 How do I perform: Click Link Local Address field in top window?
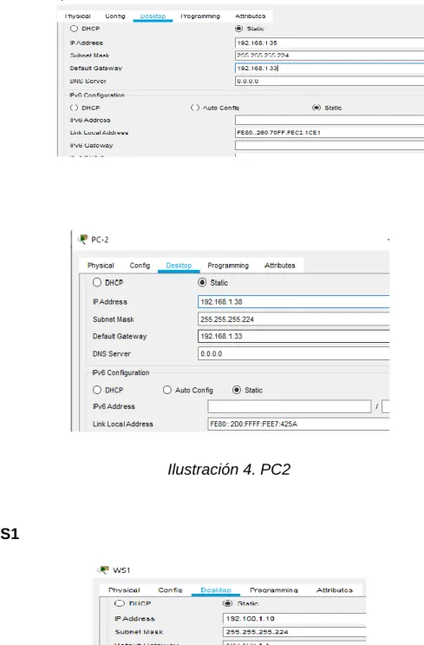[x=329, y=133]
